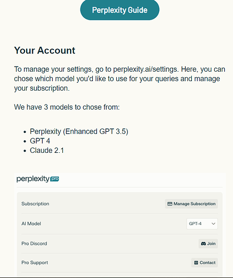Select the Subscription row label
Image resolution: width=233 pixels, height=278 pixels.
[x=35, y=203]
